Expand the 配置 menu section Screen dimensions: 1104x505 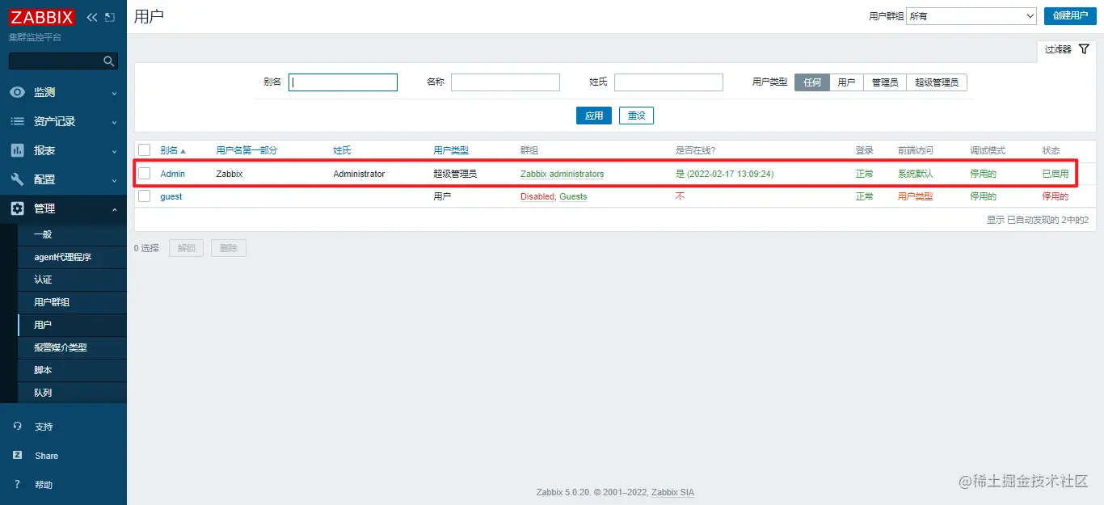pos(63,179)
